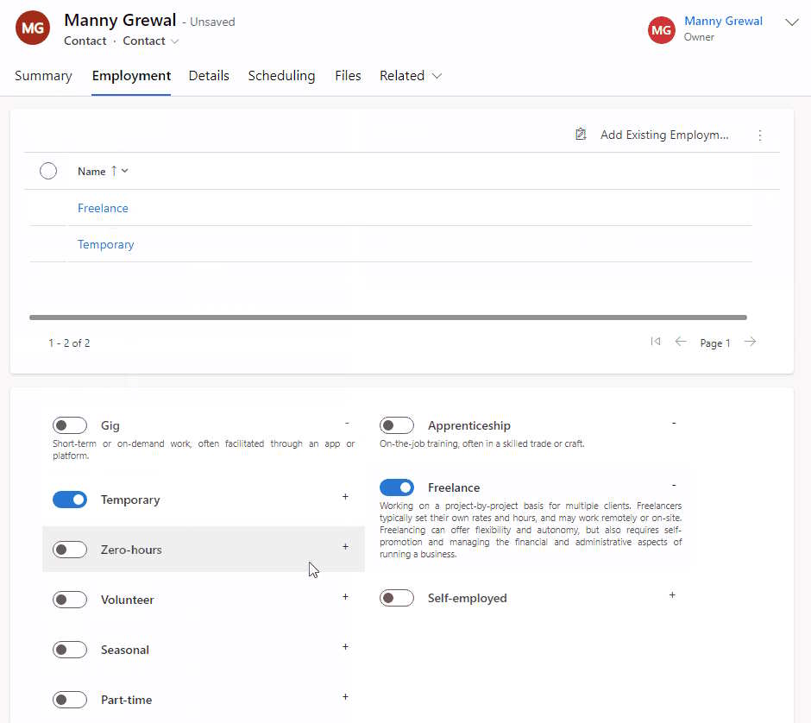This screenshot has width=811, height=723.
Task: Select all rows with header circle checkbox
Action: tap(48, 171)
